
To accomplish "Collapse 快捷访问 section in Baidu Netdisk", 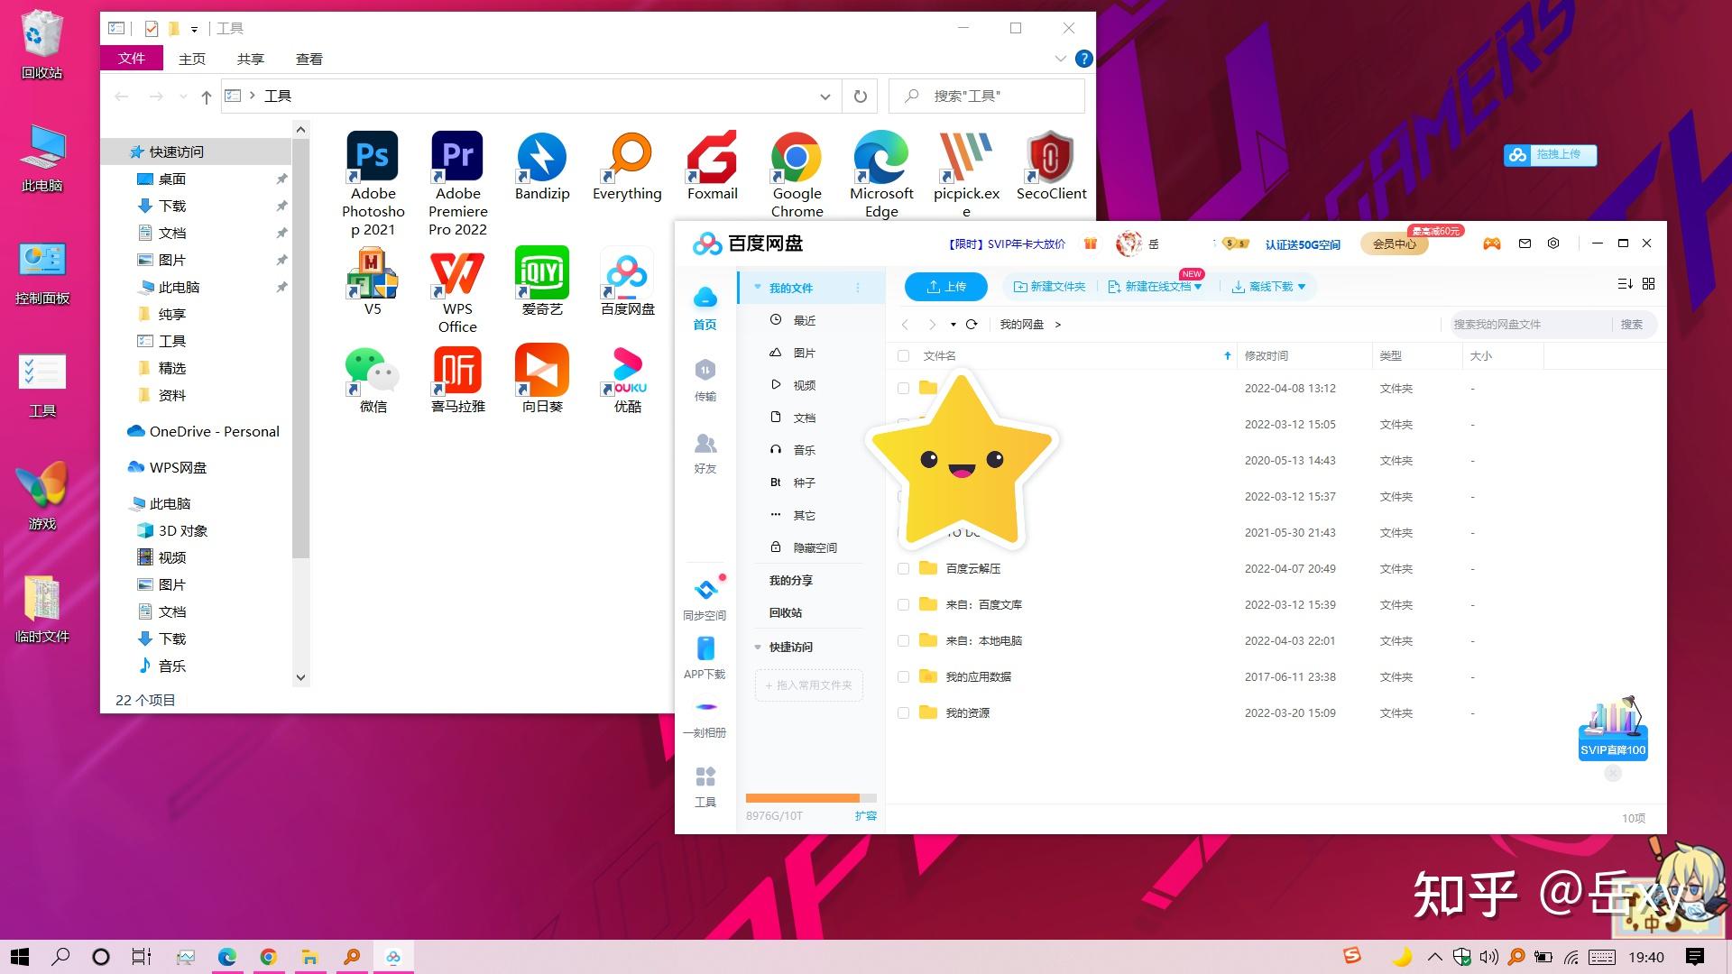I will [x=758, y=648].
